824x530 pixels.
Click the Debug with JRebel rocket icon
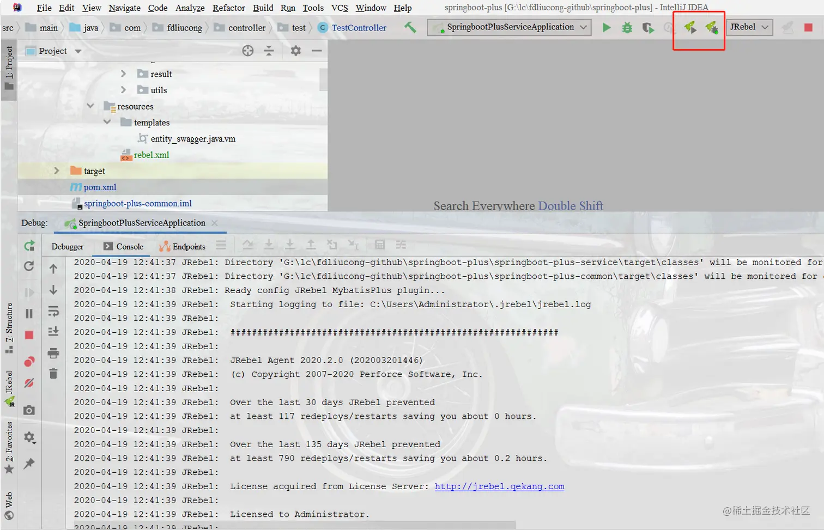click(711, 27)
